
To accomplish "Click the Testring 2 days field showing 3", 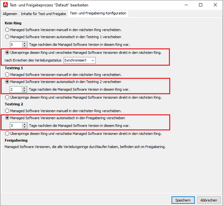I will (x=16, y=126).
